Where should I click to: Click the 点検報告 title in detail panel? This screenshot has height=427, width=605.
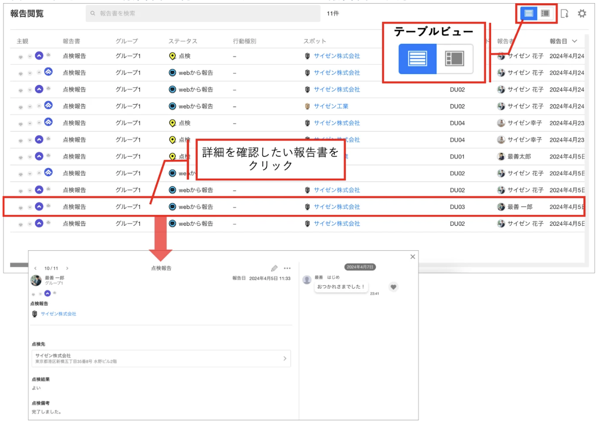pyautogui.click(x=161, y=268)
